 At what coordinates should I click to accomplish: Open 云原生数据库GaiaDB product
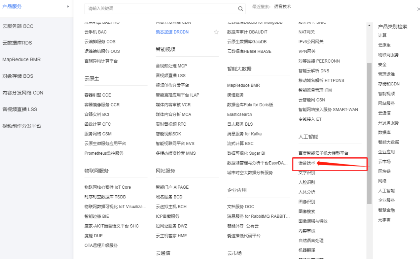click(247, 42)
